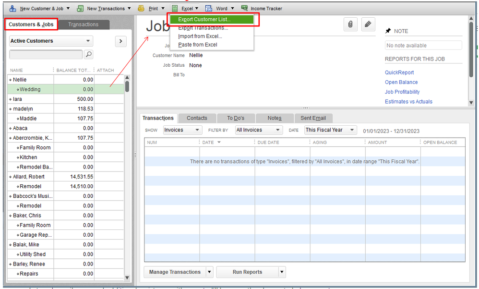Click job info pane scroll down arrow
The image size is (479, 289).
pos(471,103)
